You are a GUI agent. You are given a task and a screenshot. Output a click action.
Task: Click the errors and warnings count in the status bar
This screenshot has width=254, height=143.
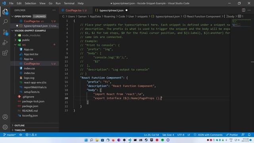[x=31, y=135]
